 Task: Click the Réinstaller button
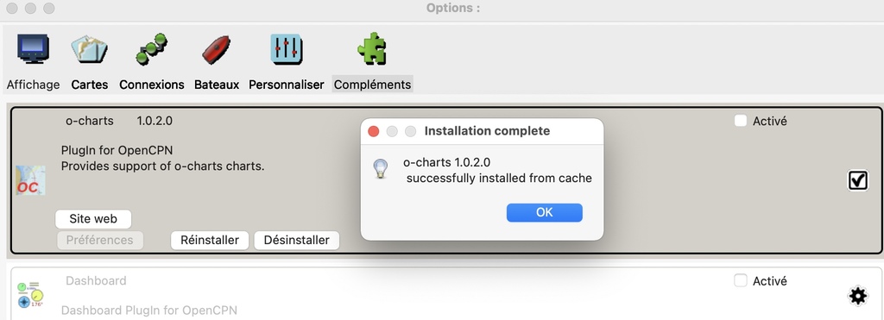click(x=210, y=240)
